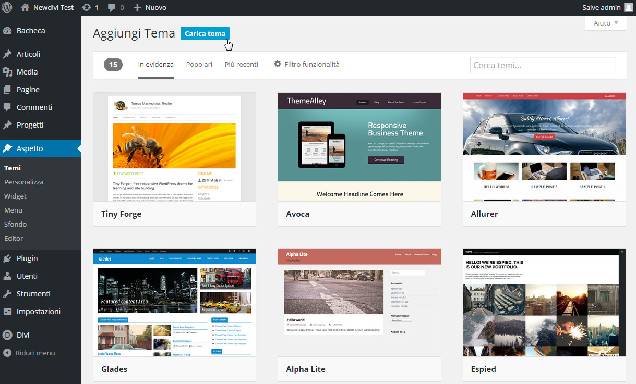Click the Cerca temi search field
This screenshot has height=384, width=636.
click(x=543, y=65)
